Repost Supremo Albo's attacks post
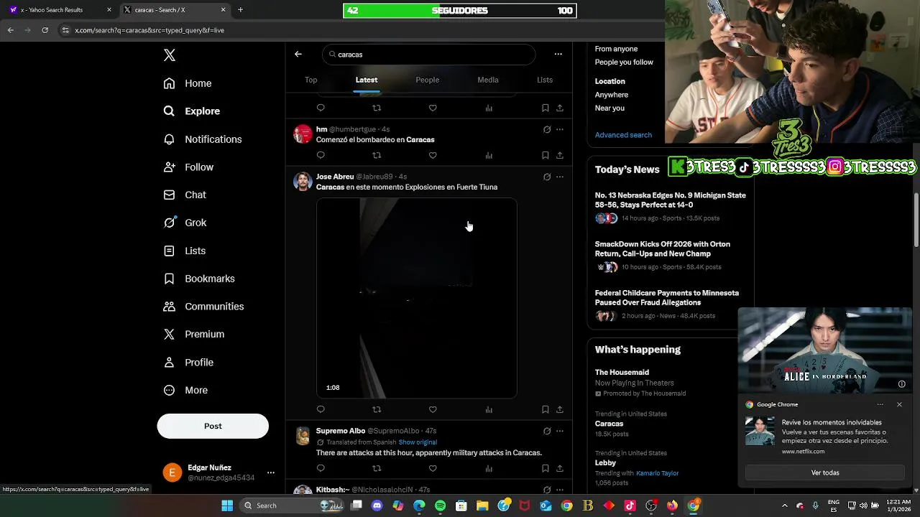Image resolution: width=920 pixels, height=517 pixels. [x=377, y=468]
